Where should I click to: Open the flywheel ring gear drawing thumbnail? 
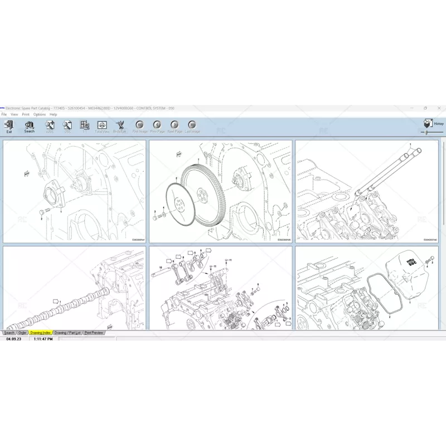pos(221,191)
